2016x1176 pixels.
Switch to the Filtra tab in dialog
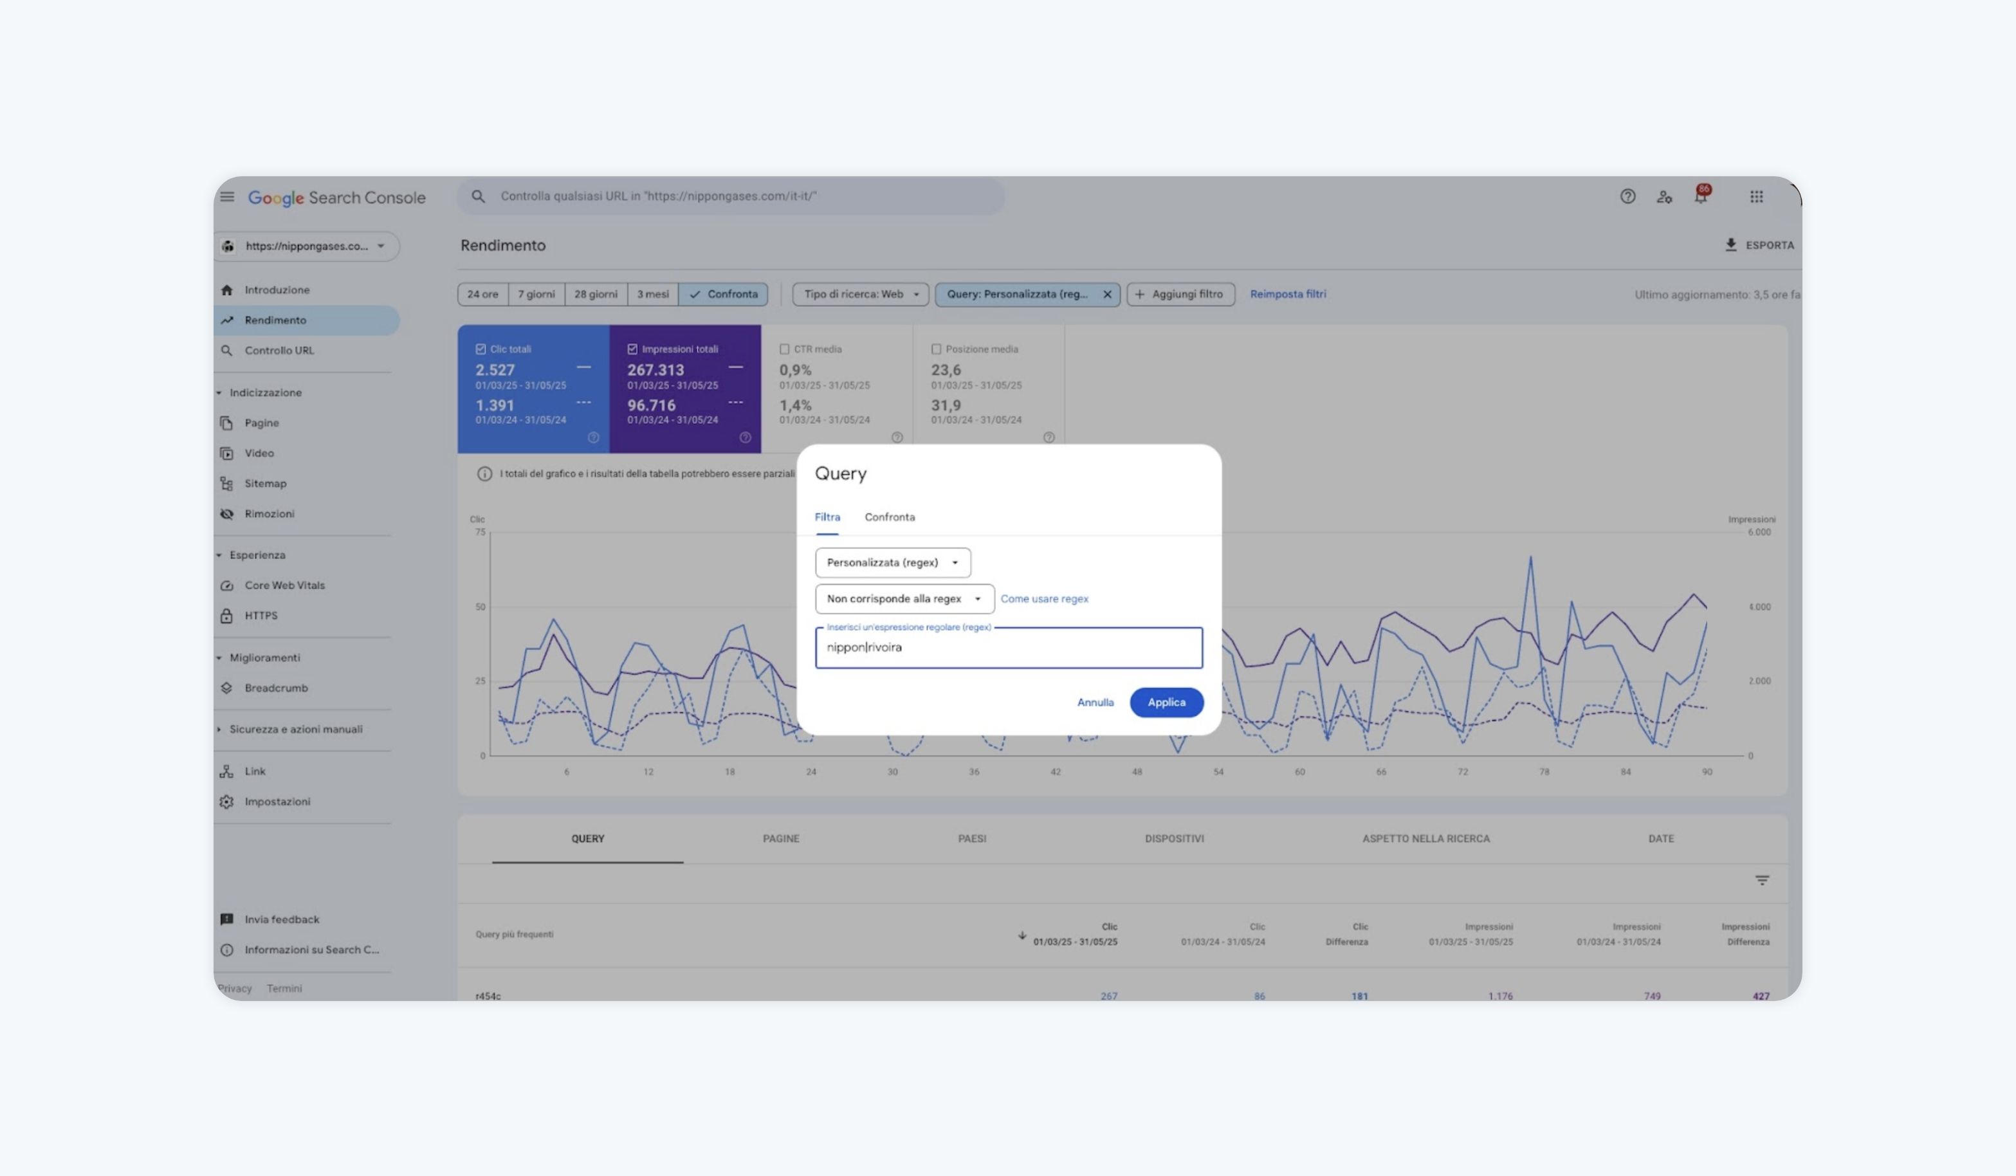pos(827,517)
